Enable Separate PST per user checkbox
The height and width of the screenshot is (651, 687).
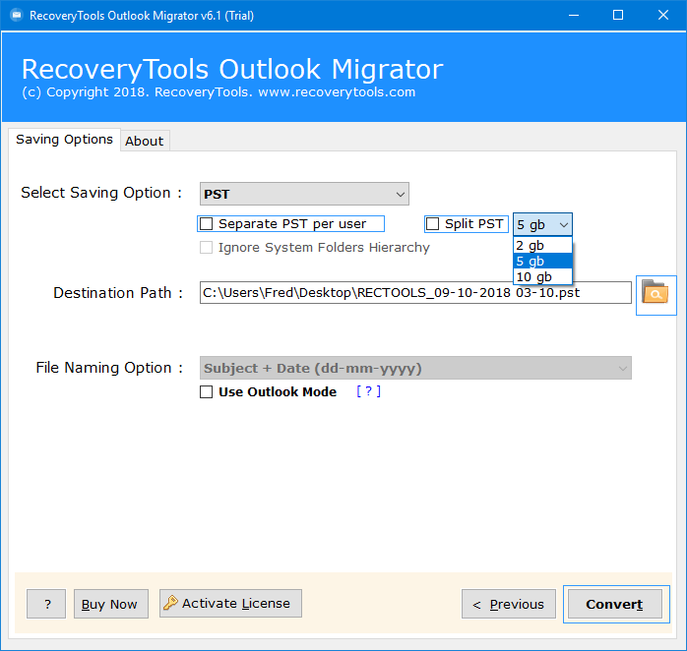pos(206,223)
